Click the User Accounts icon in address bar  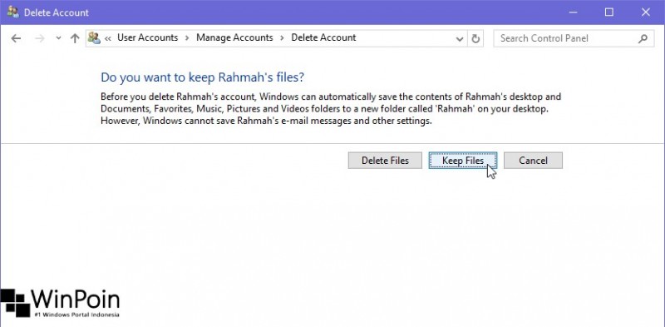(94, 38)
